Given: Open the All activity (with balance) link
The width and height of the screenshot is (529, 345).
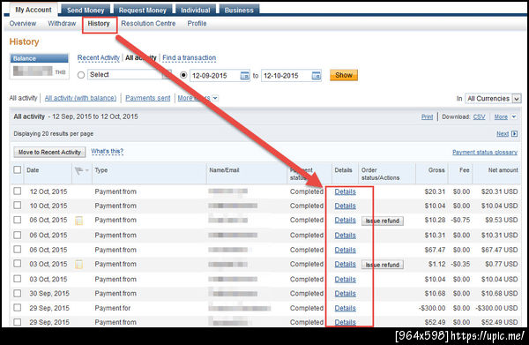Looking at the screenshot, I should [x=80, y=98].
